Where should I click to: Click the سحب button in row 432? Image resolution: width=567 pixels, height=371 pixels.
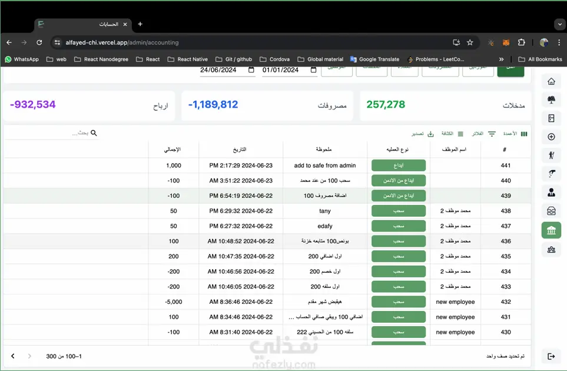399,302
